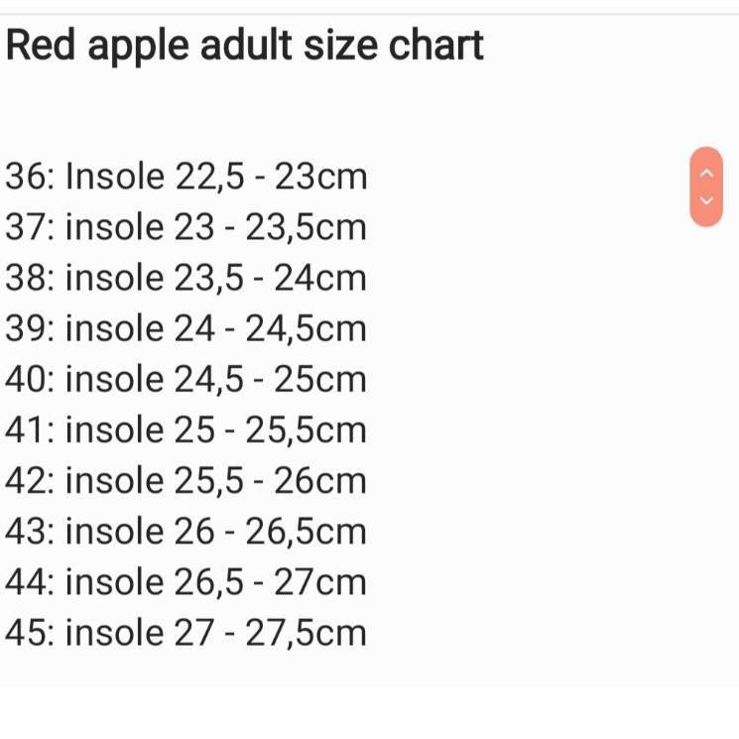Select the size 36 insole line
Screen dimensions: 739x739
186,177
